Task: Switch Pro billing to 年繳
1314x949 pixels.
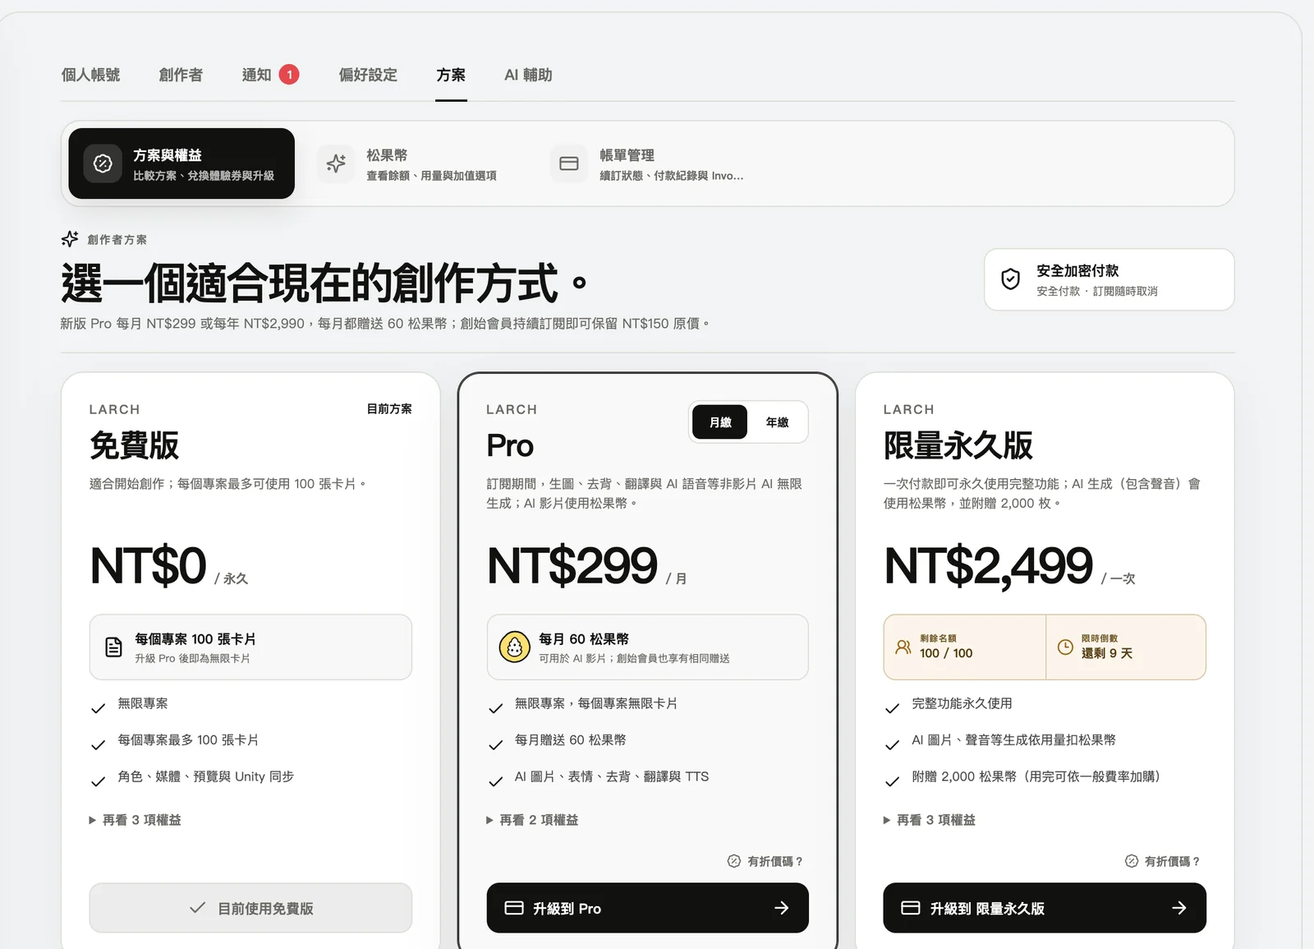Action: pos(777,422)
